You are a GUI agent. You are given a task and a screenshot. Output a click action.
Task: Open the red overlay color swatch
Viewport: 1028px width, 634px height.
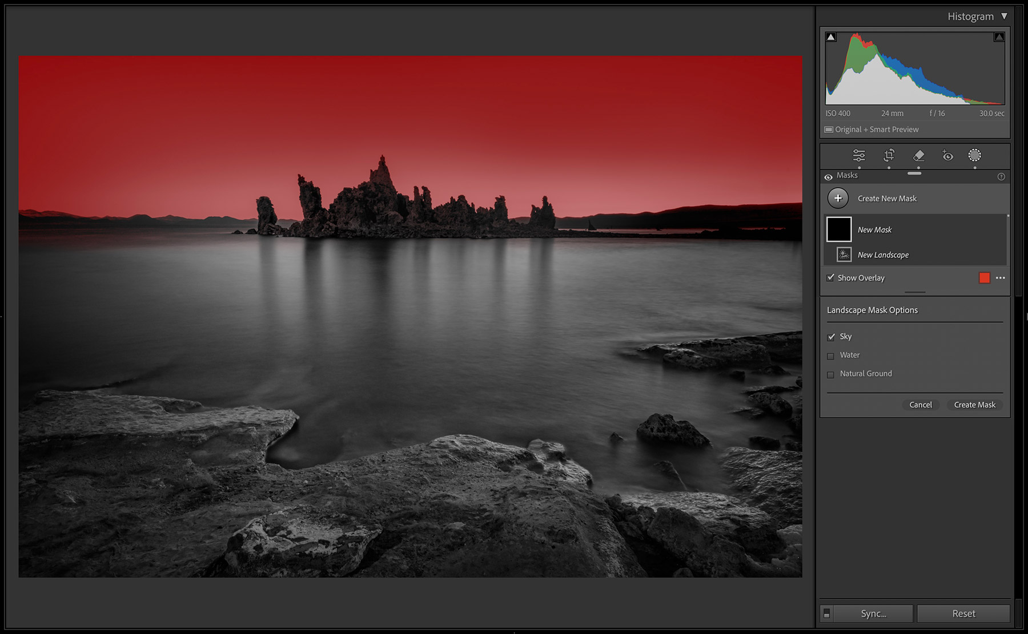pyautogui.click(x=985, y=278)
